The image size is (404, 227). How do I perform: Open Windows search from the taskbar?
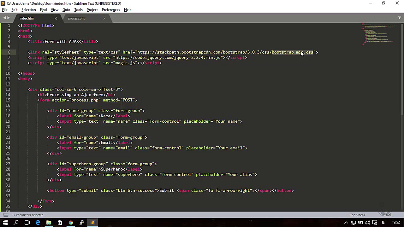(x=16, y=223)
